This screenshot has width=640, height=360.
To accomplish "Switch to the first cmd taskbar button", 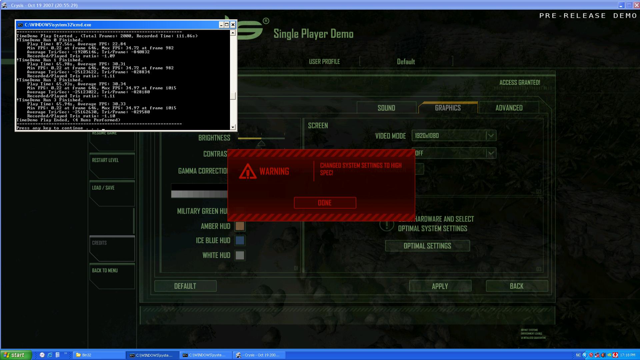I will tap(153, 355).
